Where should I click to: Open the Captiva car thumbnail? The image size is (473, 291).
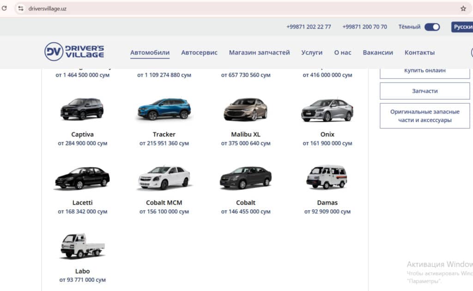click(x=82, y=109)
